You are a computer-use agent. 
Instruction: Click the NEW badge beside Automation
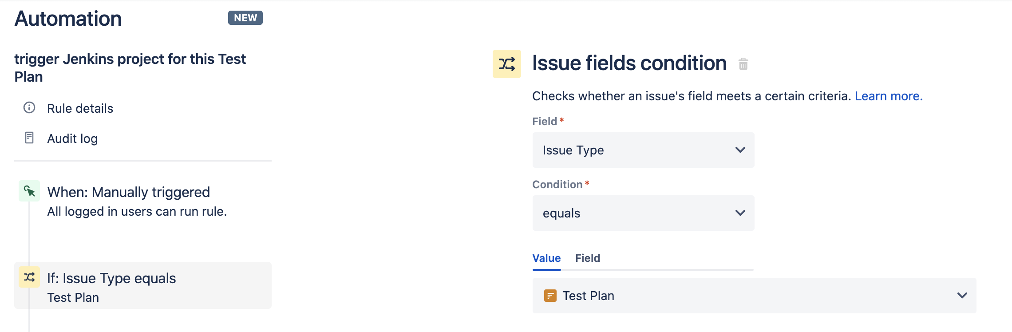245,18
